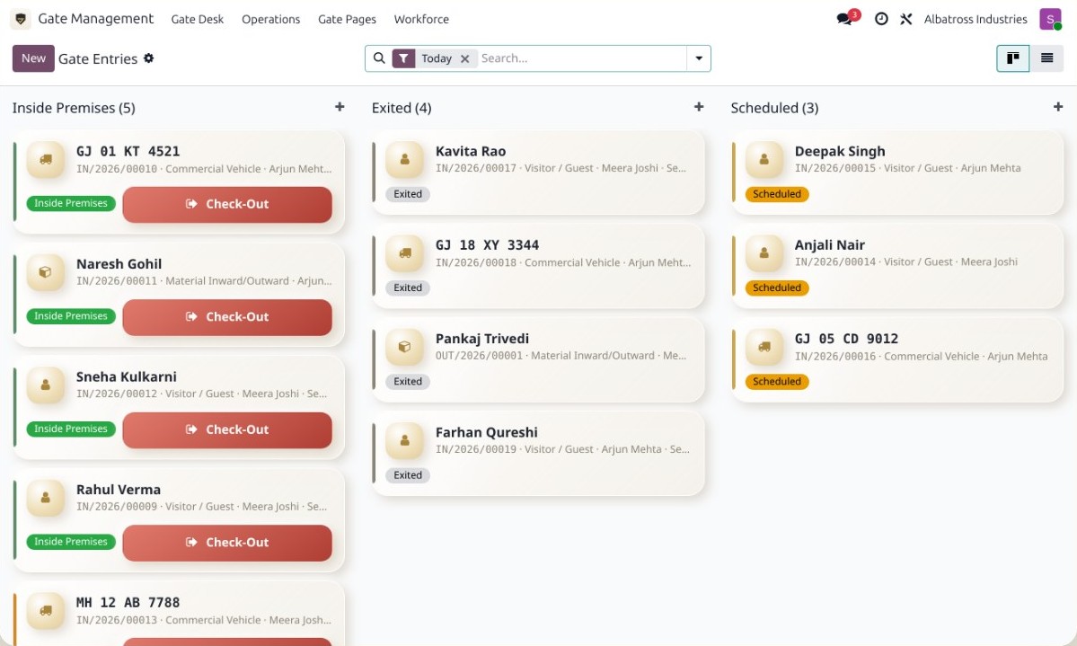Check out vehicle GJ 01 KT 4521

(x=227, y=204)
